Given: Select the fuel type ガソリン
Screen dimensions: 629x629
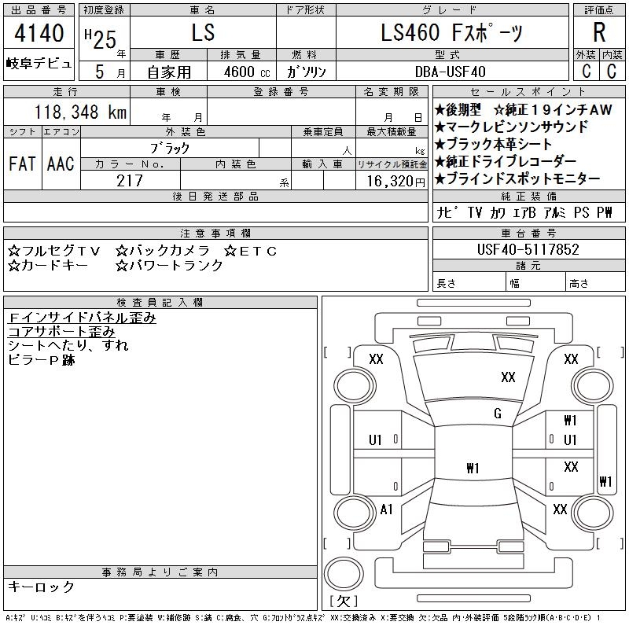Looking at the screenshot, I should (306, 72).
